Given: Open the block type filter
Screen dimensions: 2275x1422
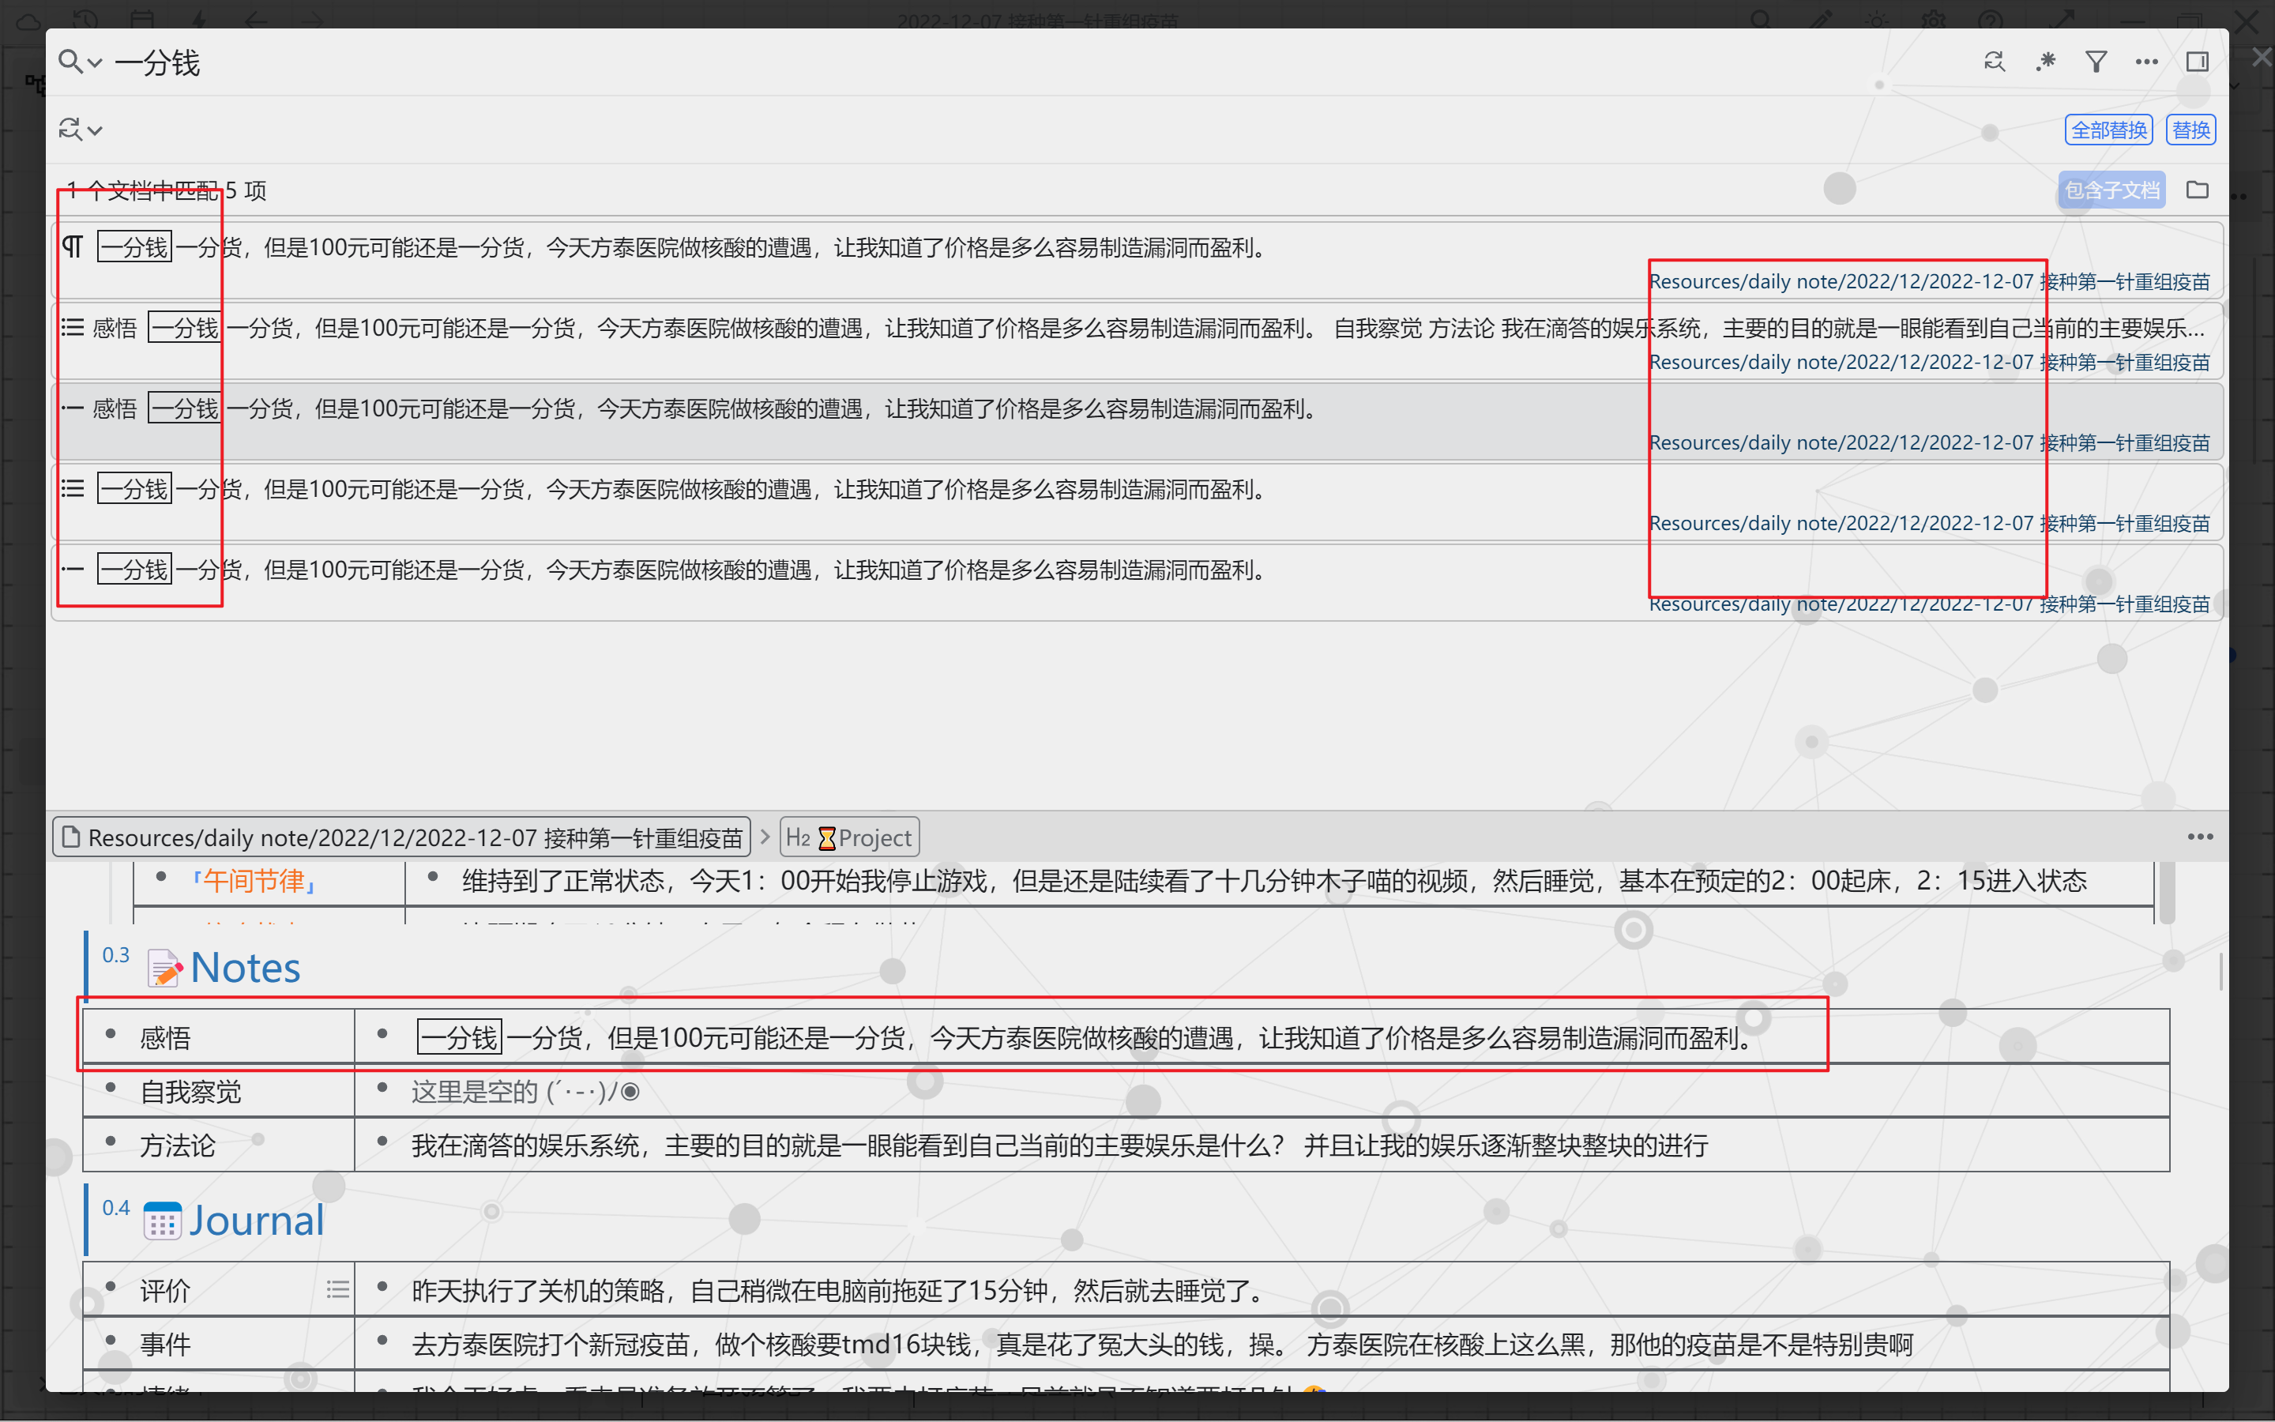Looking at the screenshot, I should point(2096,62).
